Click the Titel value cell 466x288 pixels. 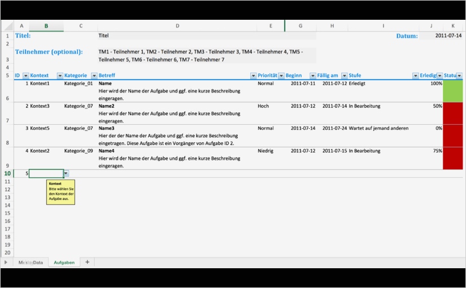207,36
